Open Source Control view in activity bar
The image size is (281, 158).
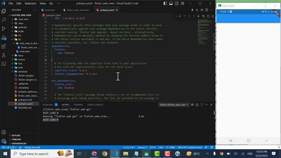tap(4, 29)
